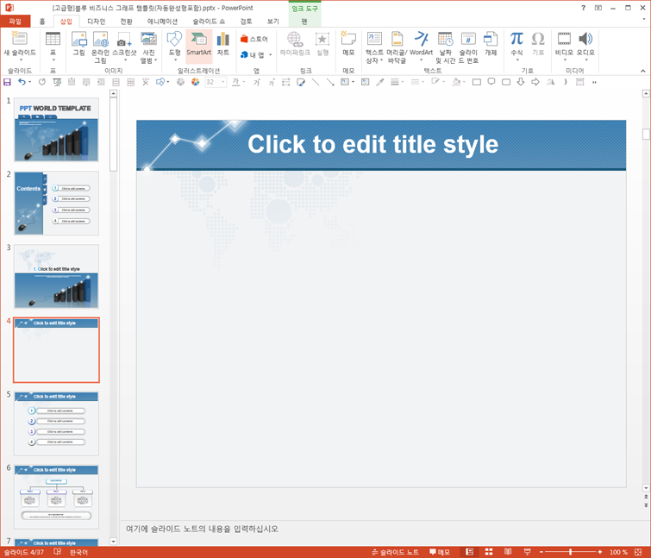Open ribbon display options
The image size is (651, 558).
598,8
